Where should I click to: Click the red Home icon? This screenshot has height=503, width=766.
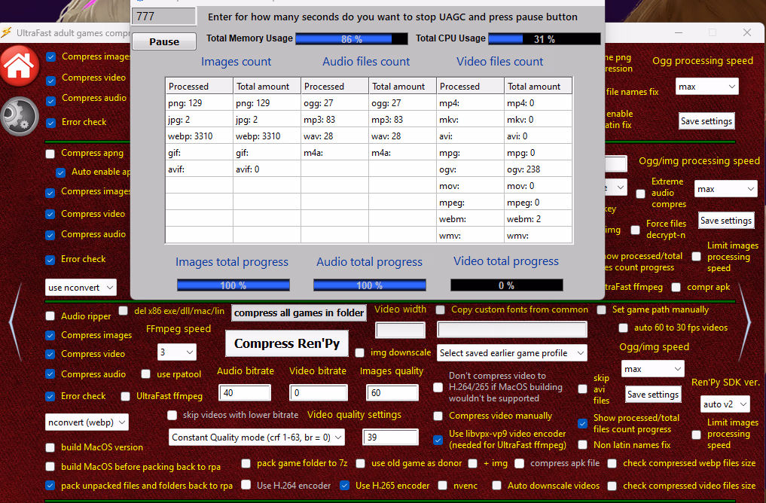[x=20, y=67]
